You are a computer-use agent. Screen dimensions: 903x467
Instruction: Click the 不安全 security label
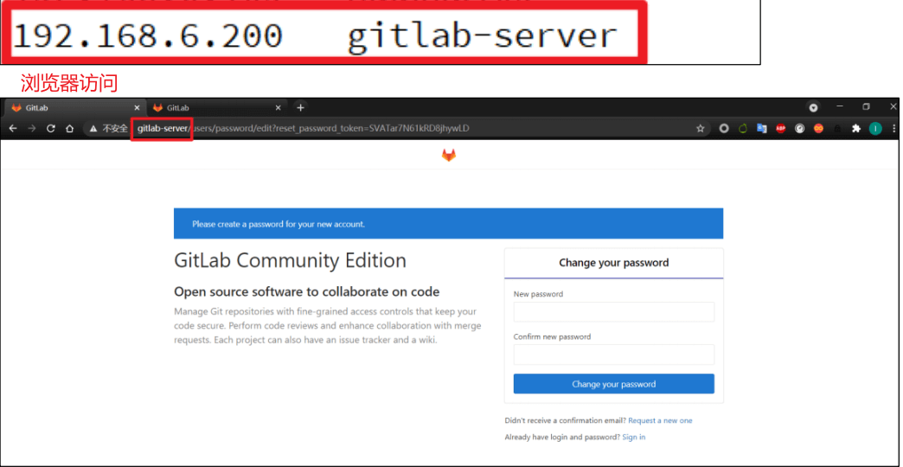(x=115, y=128)
